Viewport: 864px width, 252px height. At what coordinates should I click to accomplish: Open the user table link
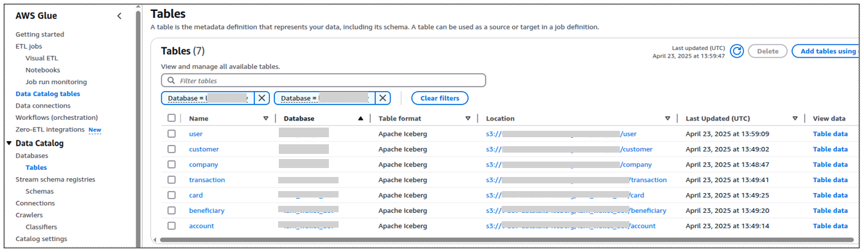[196, 134]
